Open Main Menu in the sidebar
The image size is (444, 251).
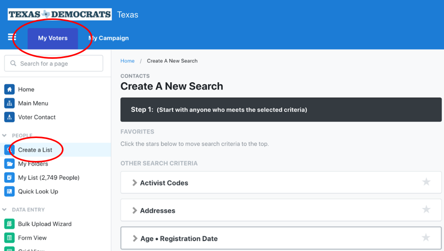pyautogui.click(x=33, y=103)
